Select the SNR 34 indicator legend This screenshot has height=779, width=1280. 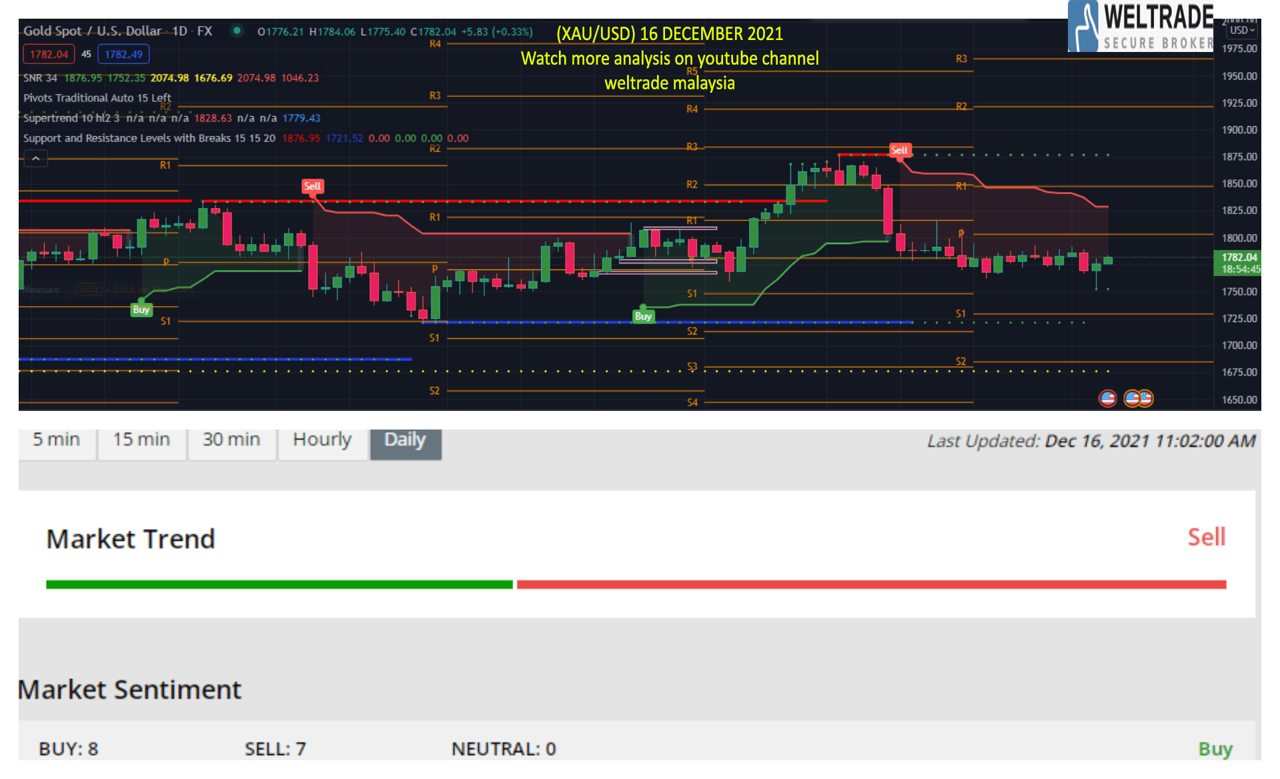click(x=40, y=78)
